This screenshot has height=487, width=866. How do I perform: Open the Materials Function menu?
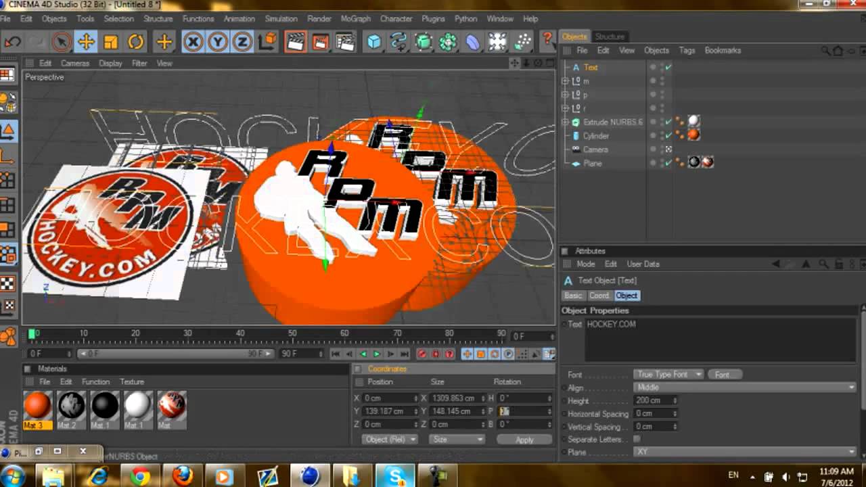point(95,382)
